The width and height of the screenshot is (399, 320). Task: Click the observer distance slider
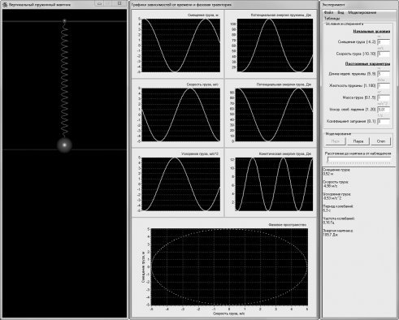click(x=358, y=159)
